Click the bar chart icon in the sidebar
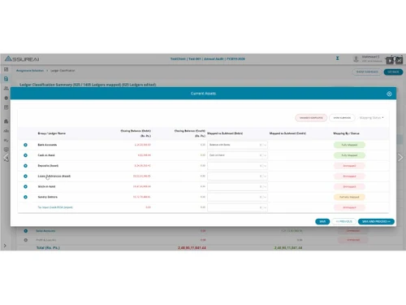The width and height of the screenshot is (406, 305). click(6, 131)
